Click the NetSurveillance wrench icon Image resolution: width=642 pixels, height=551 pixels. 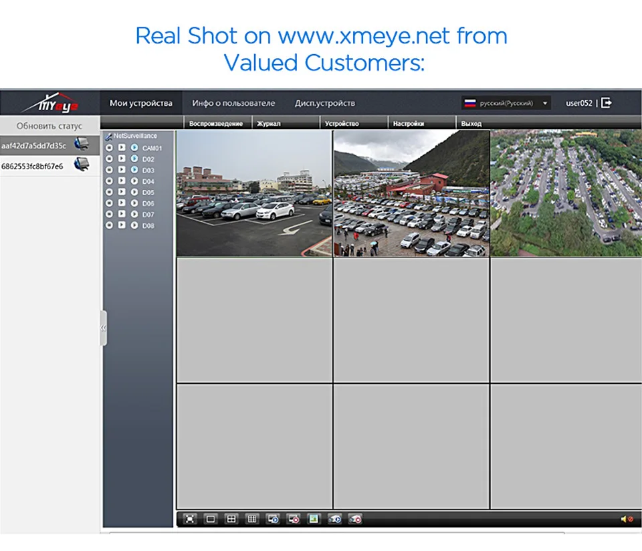(x=108, y=136)
